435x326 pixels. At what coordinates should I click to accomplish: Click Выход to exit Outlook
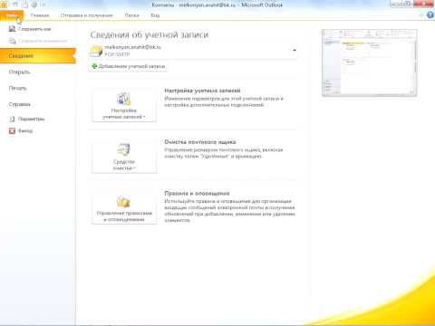click(21, 130)
